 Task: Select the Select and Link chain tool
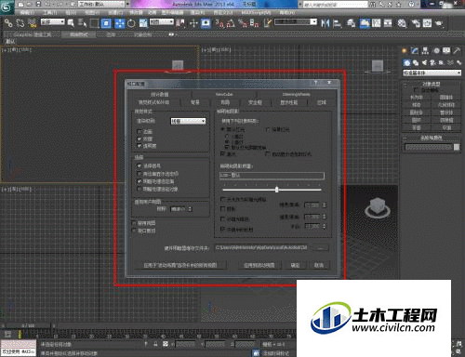click(8, 23)
